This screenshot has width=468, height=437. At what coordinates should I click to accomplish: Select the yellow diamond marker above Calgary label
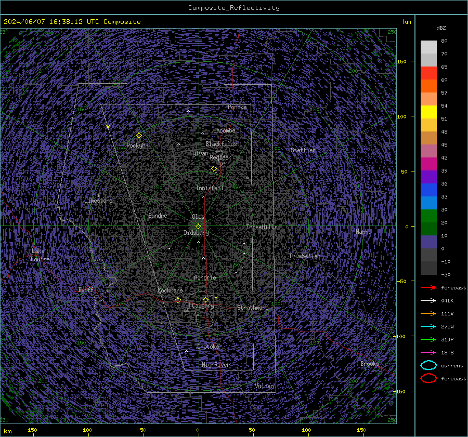[x=205, y=299]
